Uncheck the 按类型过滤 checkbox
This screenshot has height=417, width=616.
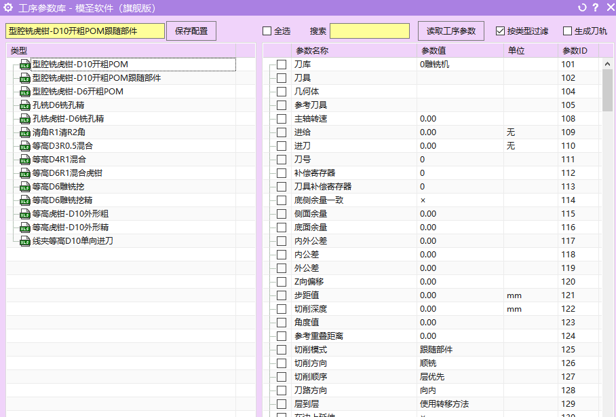coord(500,31)
